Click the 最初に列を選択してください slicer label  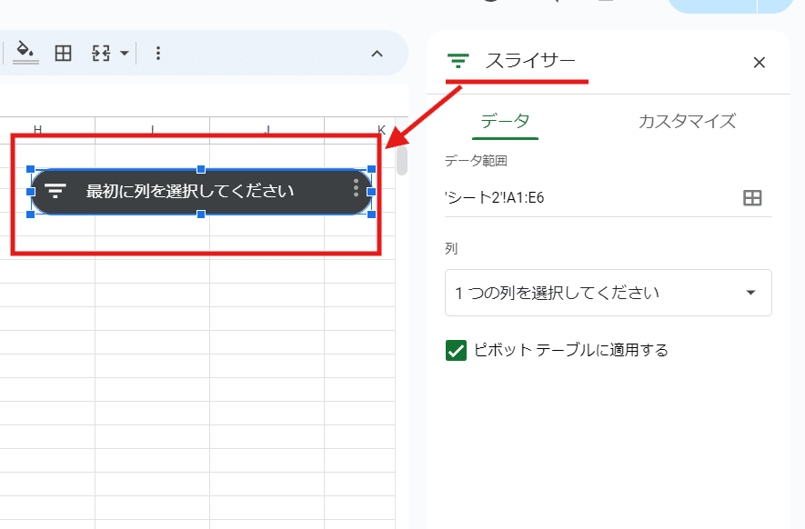(190, 191)
